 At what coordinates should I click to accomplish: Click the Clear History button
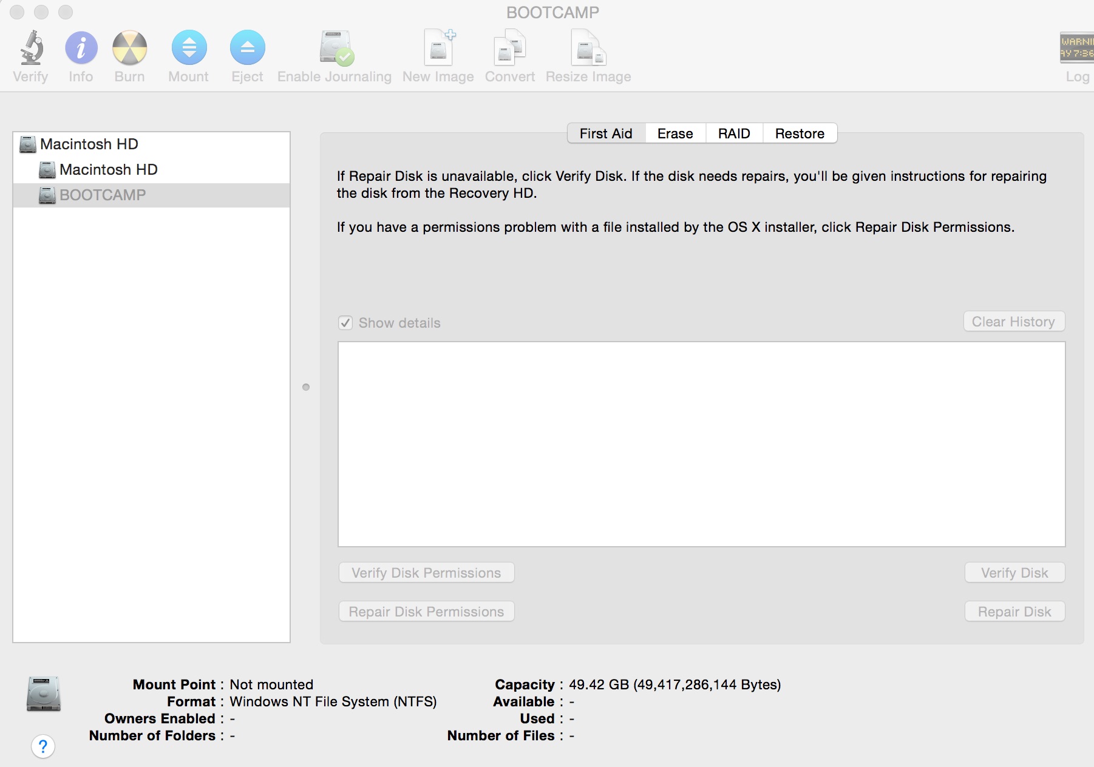point(1014,322)
